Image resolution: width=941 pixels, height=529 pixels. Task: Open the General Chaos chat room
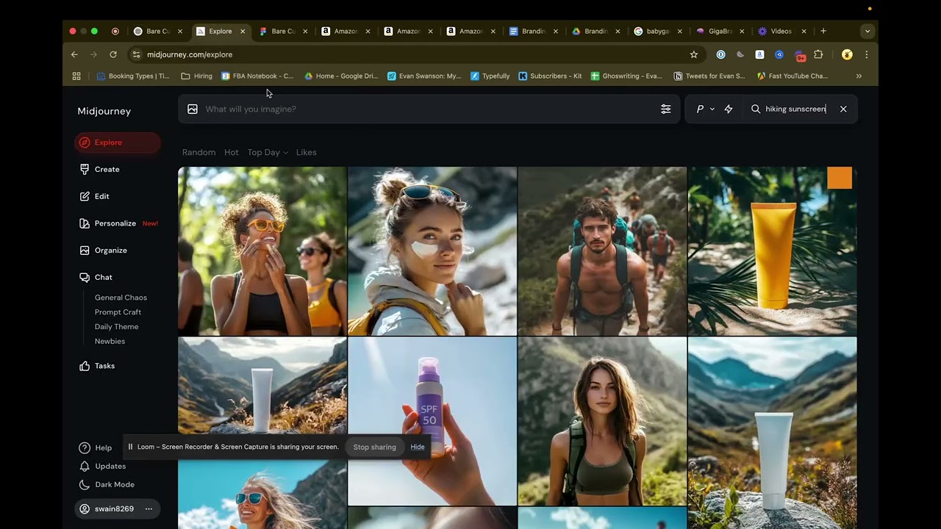121,298
